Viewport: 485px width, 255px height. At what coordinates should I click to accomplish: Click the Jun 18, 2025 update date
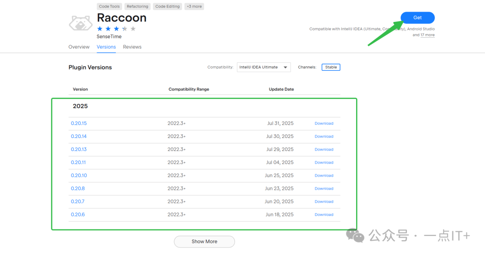pyautogui.click(x=279, y=214)
